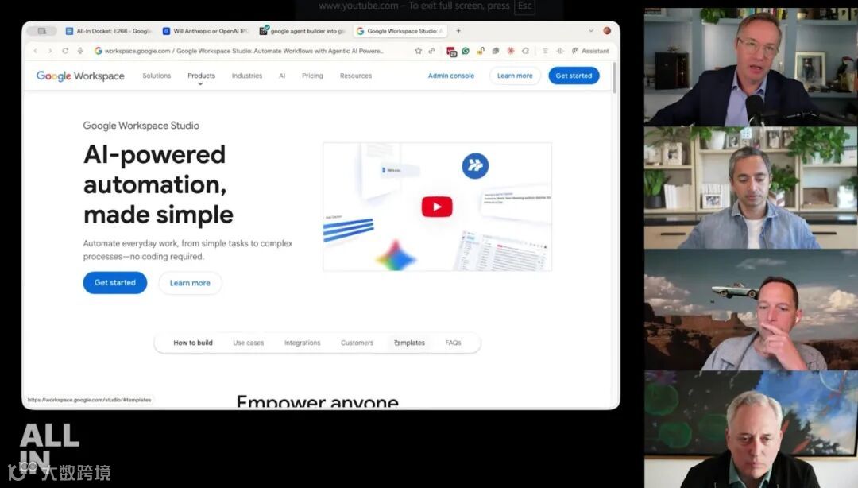Open the Resources menu

[x=356, y=76]
